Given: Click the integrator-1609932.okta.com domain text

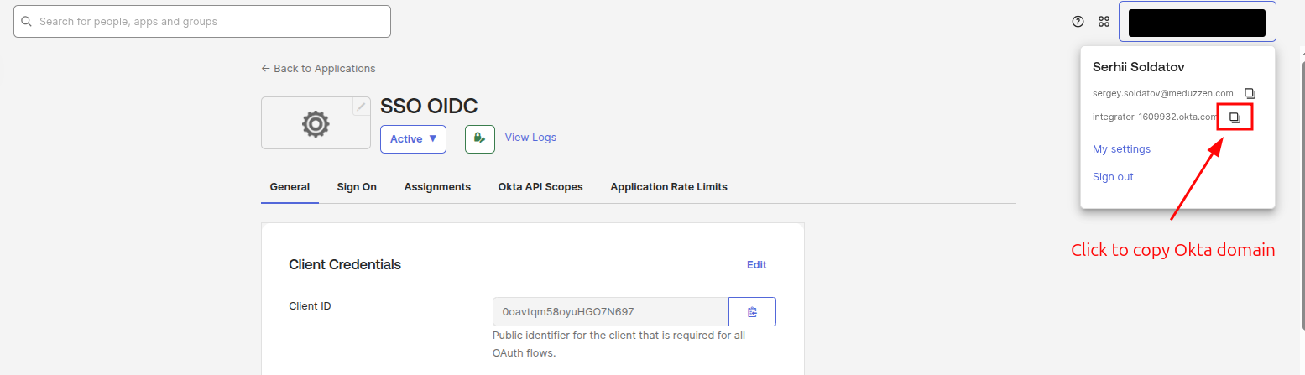Looking at the screenshot, I should click(x=1155, y=117).
